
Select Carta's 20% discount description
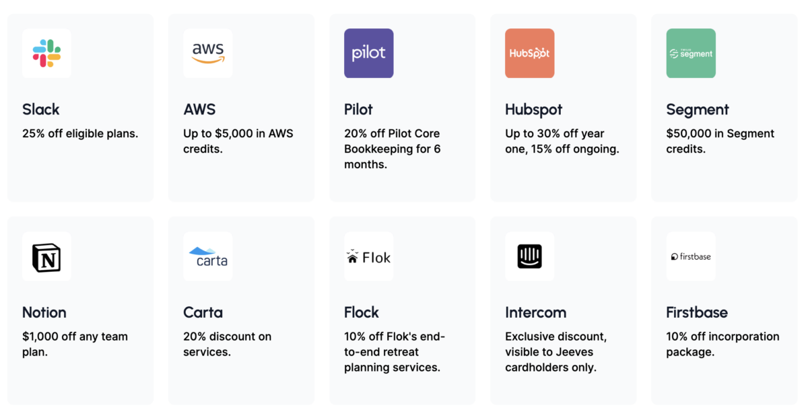coord(227,344)
